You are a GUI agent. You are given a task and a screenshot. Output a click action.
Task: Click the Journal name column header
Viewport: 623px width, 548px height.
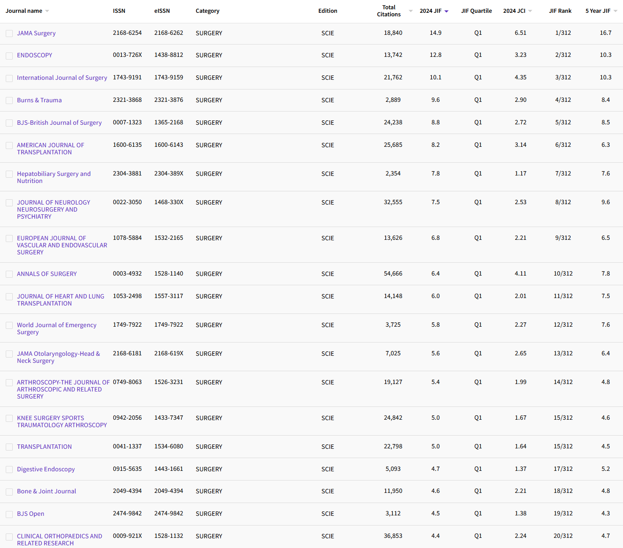24,11
